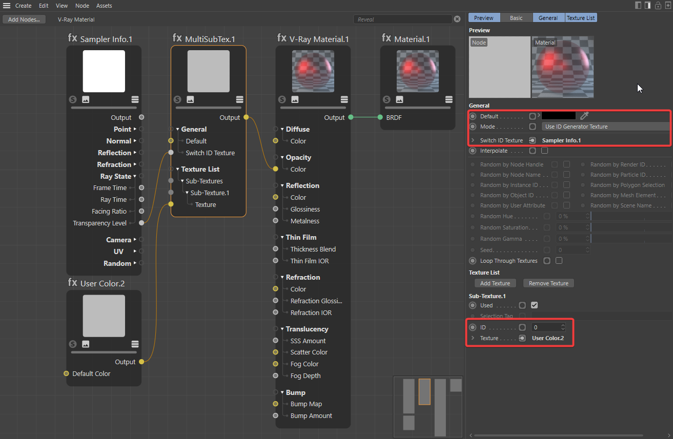
Task: Click the Switch ID Texture link icon in General
Action: pyautogui.click(x=533, y=140)
